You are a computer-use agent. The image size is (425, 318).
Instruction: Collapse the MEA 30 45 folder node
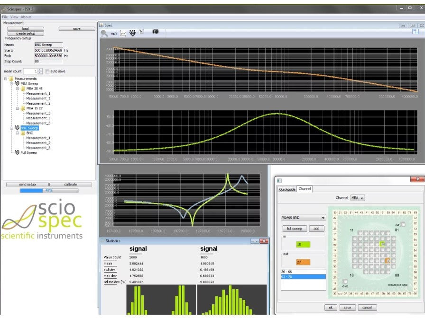[x=18, y=88]
